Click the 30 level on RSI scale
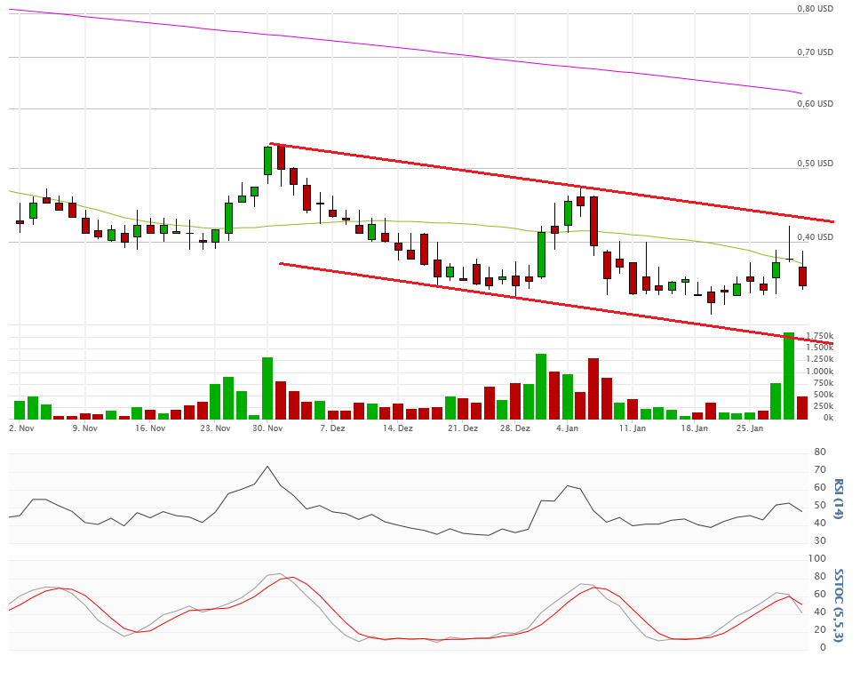The height and width of the screenshot is (680, 860). pyautogui.click(x=820, y=541)
